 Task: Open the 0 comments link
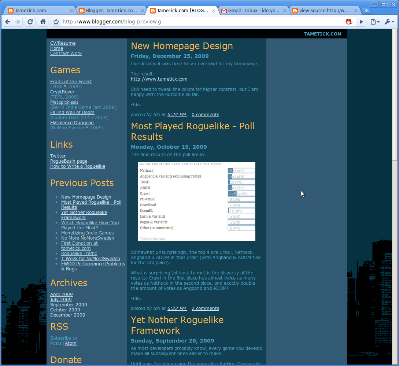pos(205,115)
